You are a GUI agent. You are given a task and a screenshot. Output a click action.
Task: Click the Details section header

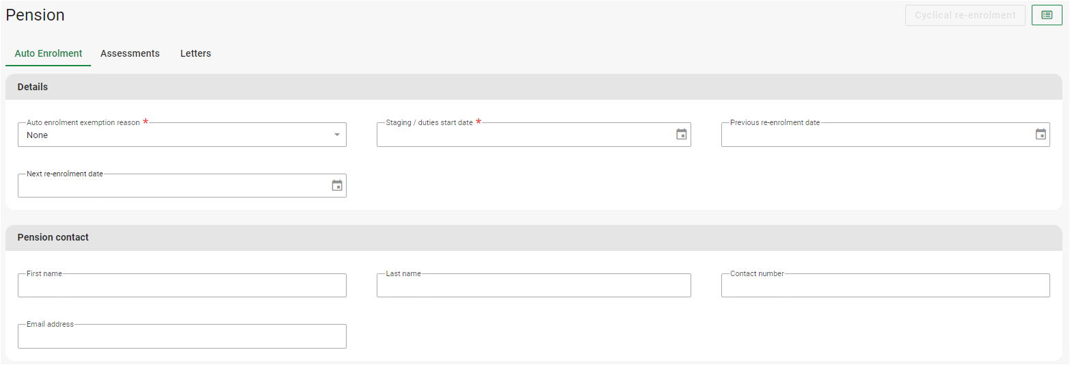pyautogui.click(x=33, y=87)
